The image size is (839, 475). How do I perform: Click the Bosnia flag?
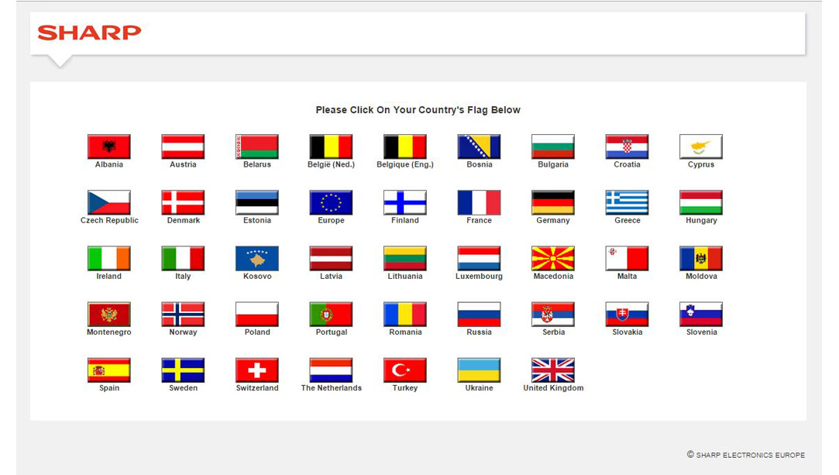coord(479,146)
